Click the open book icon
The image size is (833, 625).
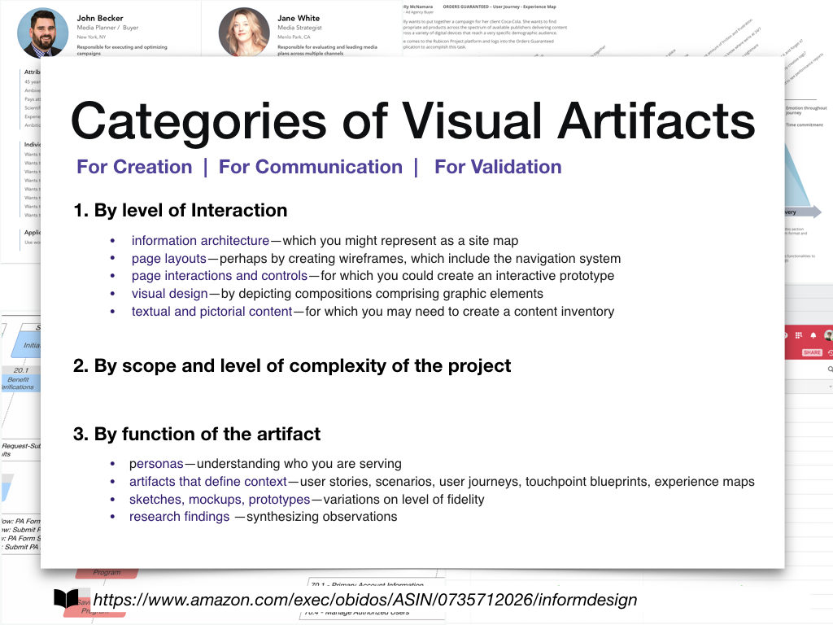[x=67, y=599]
